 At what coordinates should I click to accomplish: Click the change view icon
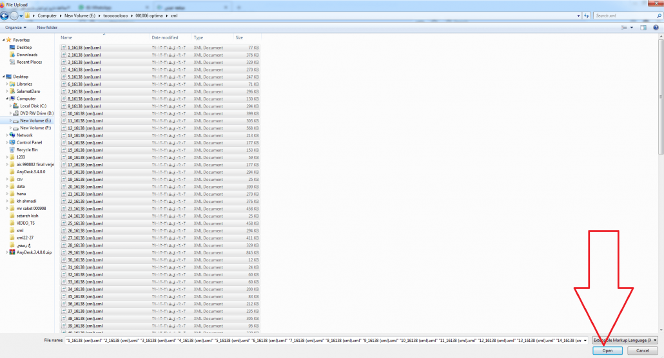tap(625, 28)
